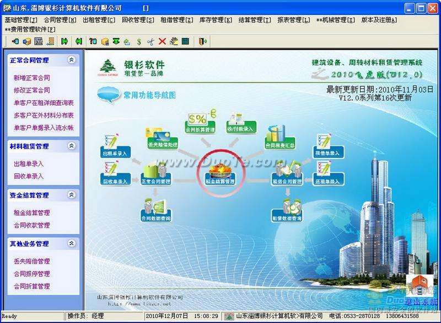Open the 租借管理[Z] menu

[177, 20]
